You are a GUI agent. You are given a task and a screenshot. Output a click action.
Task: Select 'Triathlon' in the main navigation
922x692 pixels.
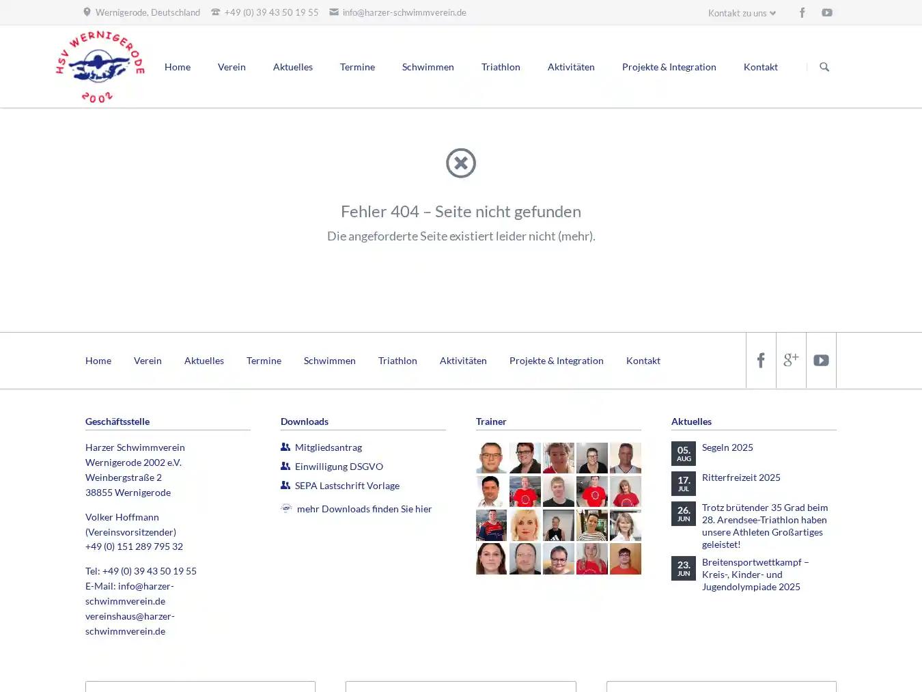(501, 66)
